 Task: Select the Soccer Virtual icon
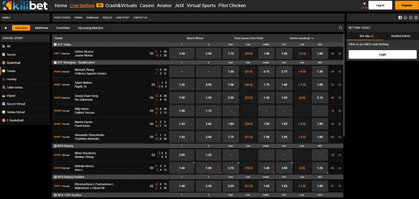click(x=4, y=104)
